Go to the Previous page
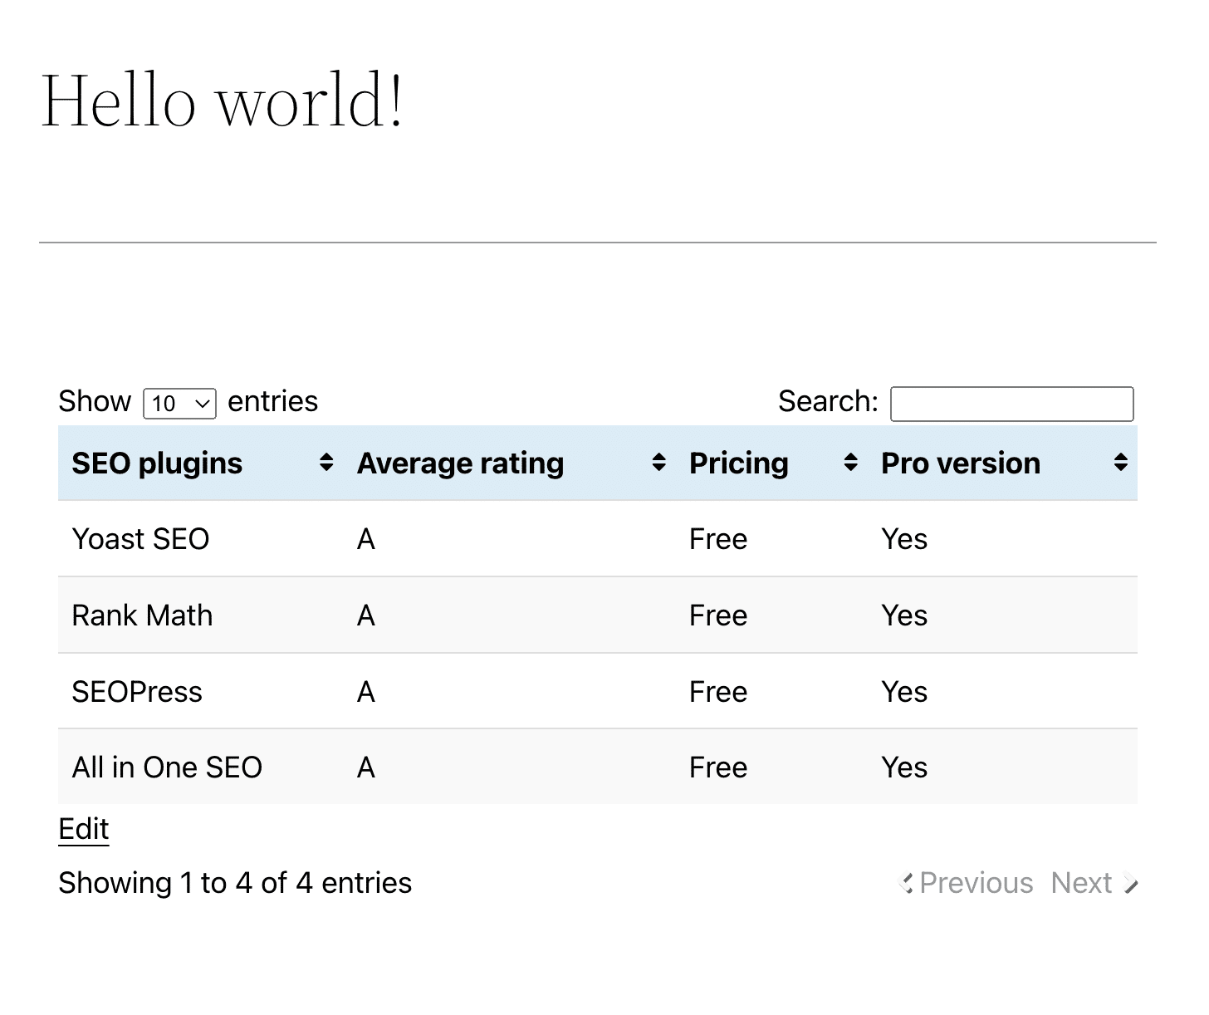 (x=967, y=883)
